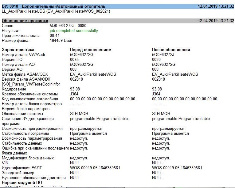Click the 'Версия файла ASAM/ODX' row label
This screenshot has width=235, height=188.
(x=26, y=79)
